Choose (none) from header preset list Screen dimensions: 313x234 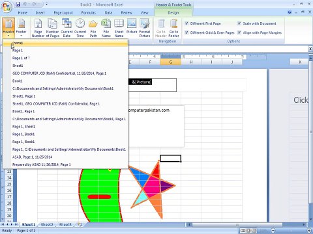click(65, 43)
